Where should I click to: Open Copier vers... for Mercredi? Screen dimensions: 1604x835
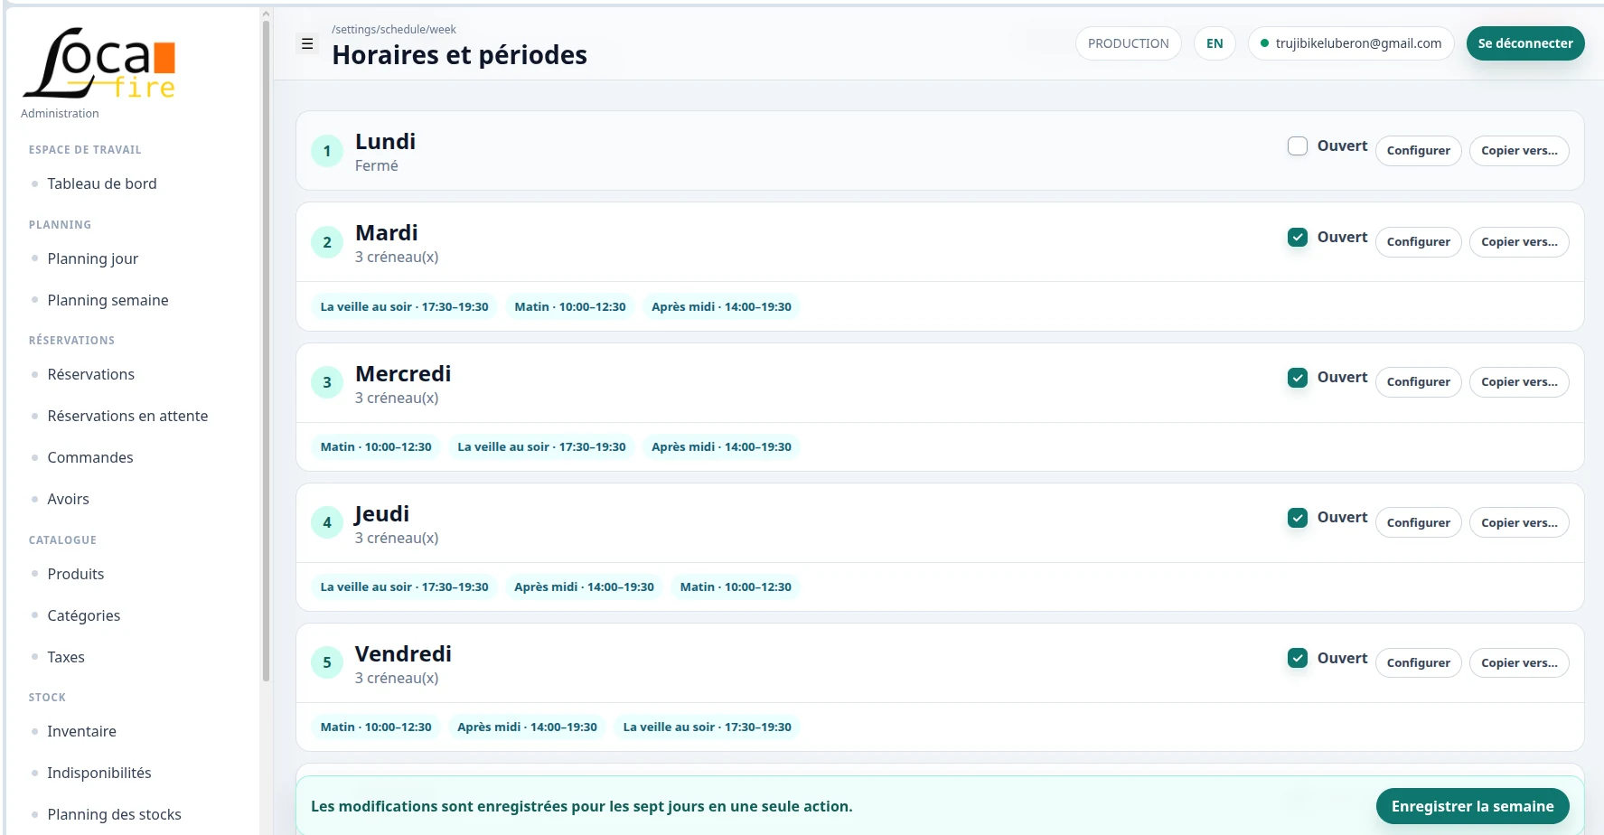click(x=1519, y=382)
